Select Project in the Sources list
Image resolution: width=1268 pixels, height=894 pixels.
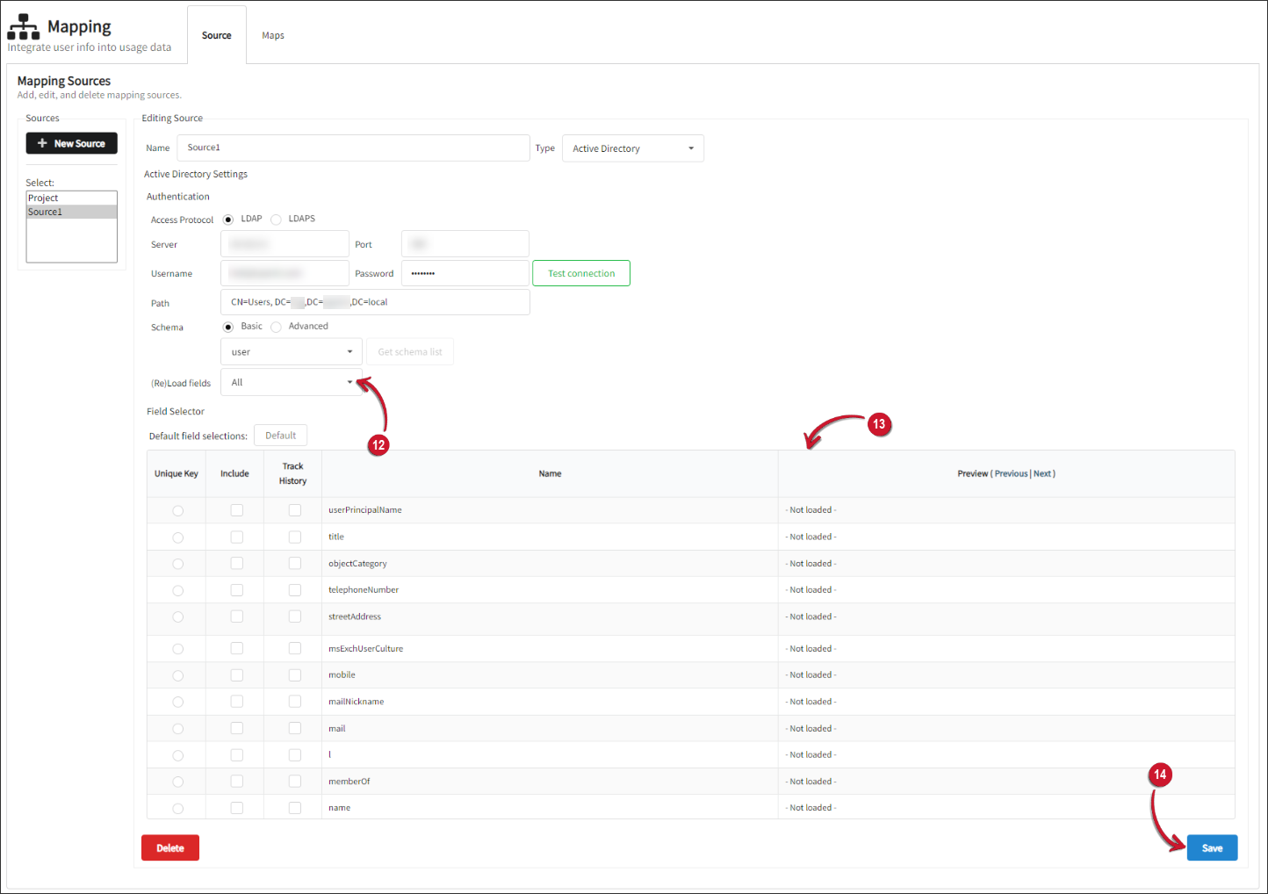pos(43,198)
